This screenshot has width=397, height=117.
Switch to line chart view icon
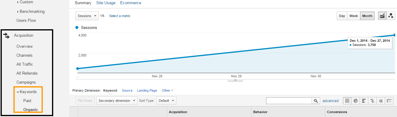(x=382, y=16)
